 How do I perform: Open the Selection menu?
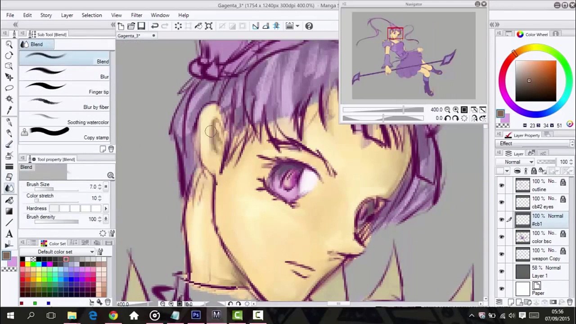[x=92, y=15]
